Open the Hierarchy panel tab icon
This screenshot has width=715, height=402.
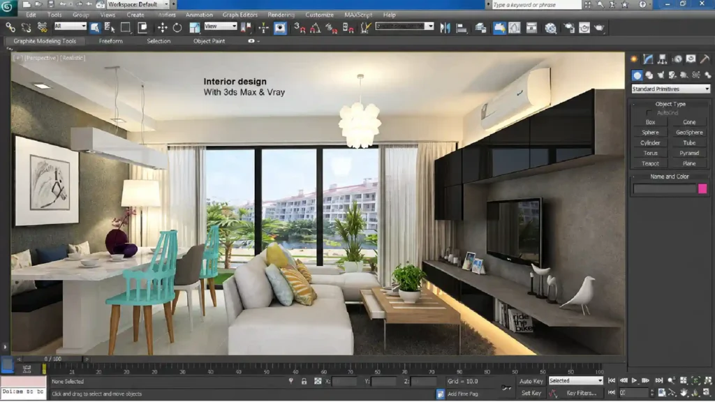(662, 59)
